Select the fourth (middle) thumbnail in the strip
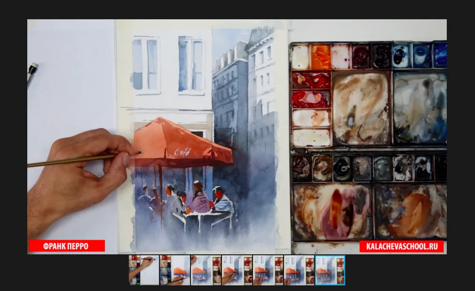The width and height of the screenshot is (475, 291). (237, 270)
